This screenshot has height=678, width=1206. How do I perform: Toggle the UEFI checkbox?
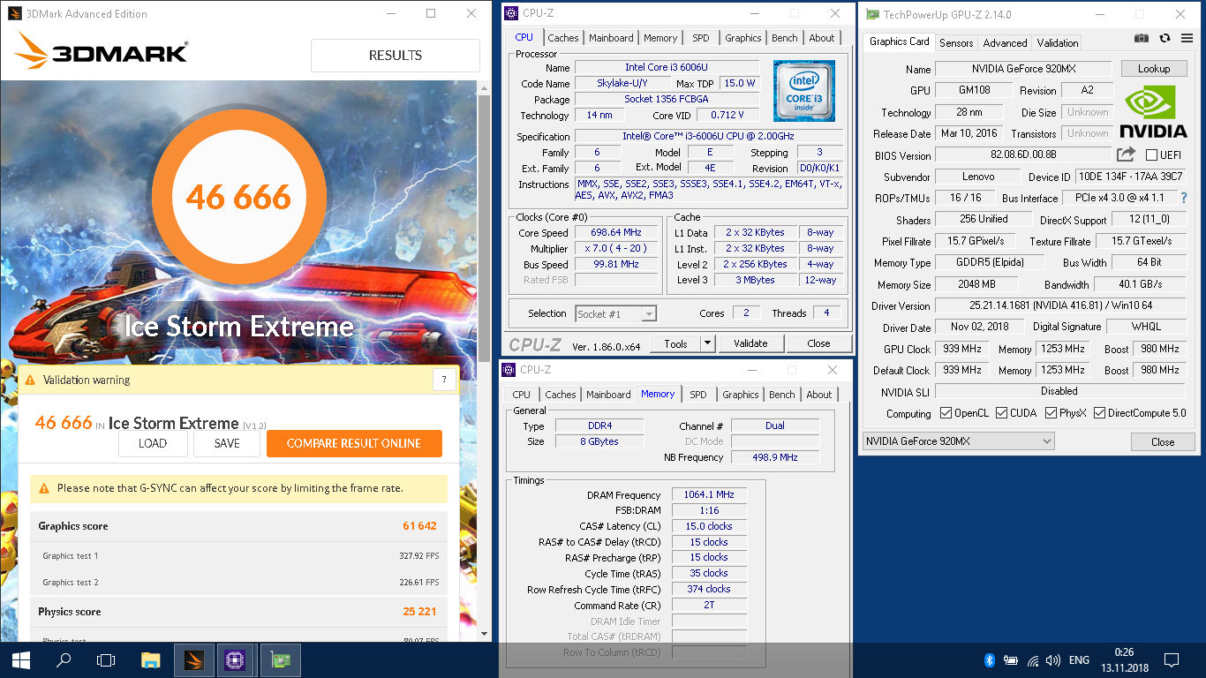click(x=1151, y=155)
